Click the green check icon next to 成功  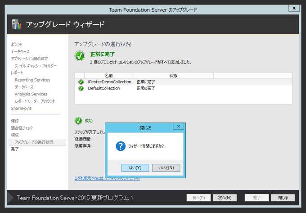point(78,121)
